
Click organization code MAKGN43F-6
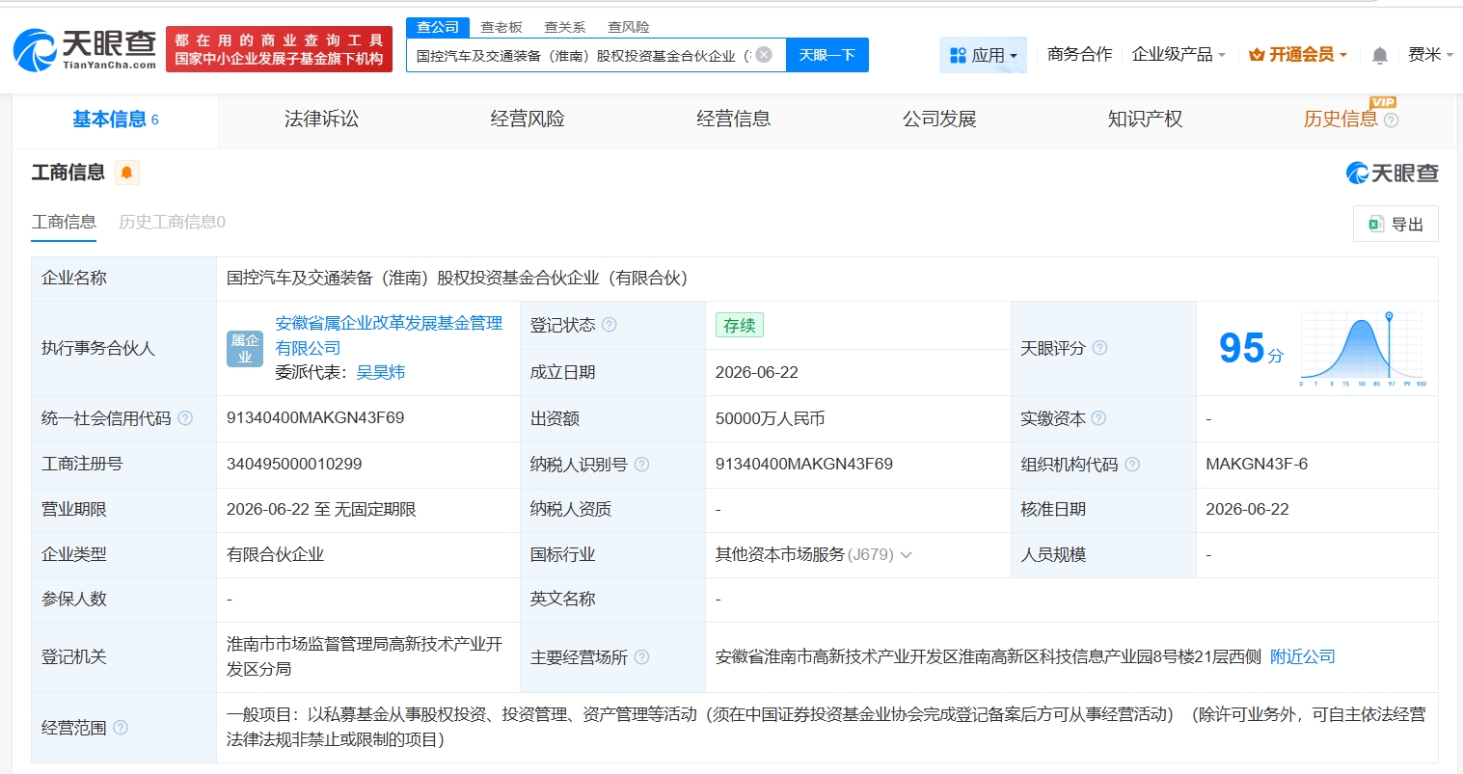[1257, 465]
